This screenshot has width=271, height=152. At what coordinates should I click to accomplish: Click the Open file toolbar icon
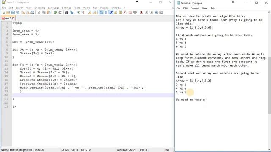coord(8,12)
